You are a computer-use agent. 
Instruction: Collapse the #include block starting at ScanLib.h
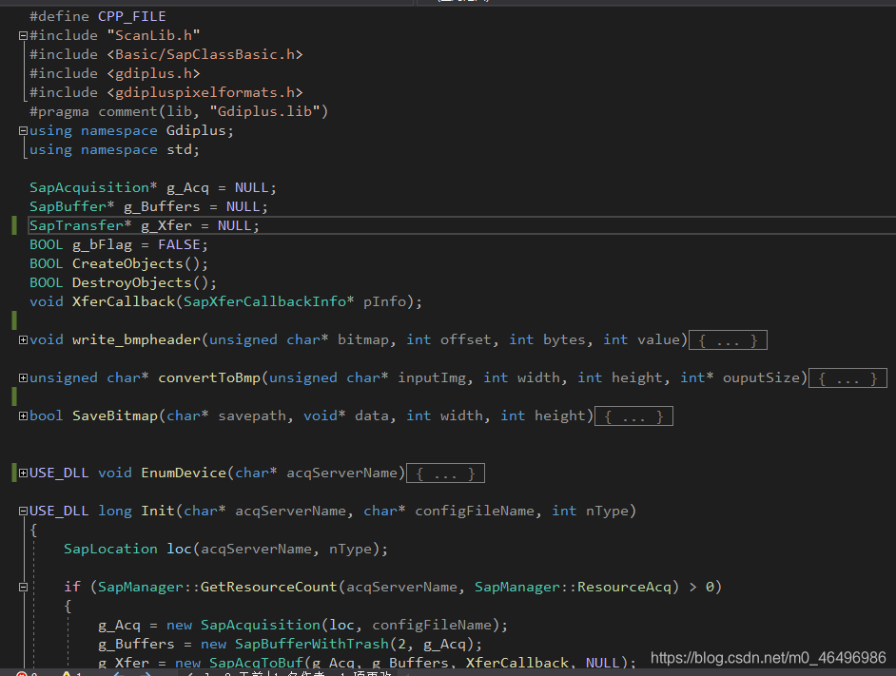click(23, 35)
